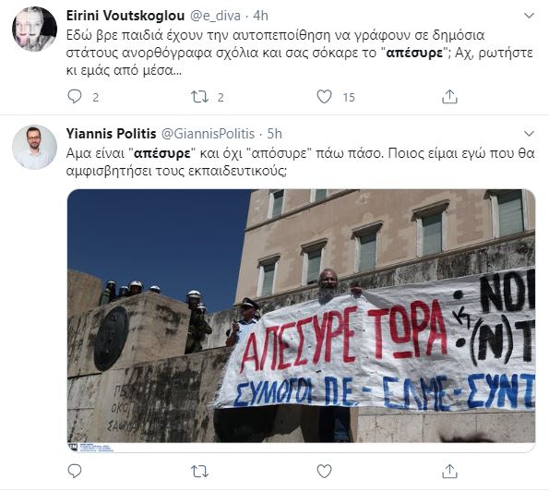Expand options chevron on Eirini's tweet
549x491 pixels.
pos(529,16)
